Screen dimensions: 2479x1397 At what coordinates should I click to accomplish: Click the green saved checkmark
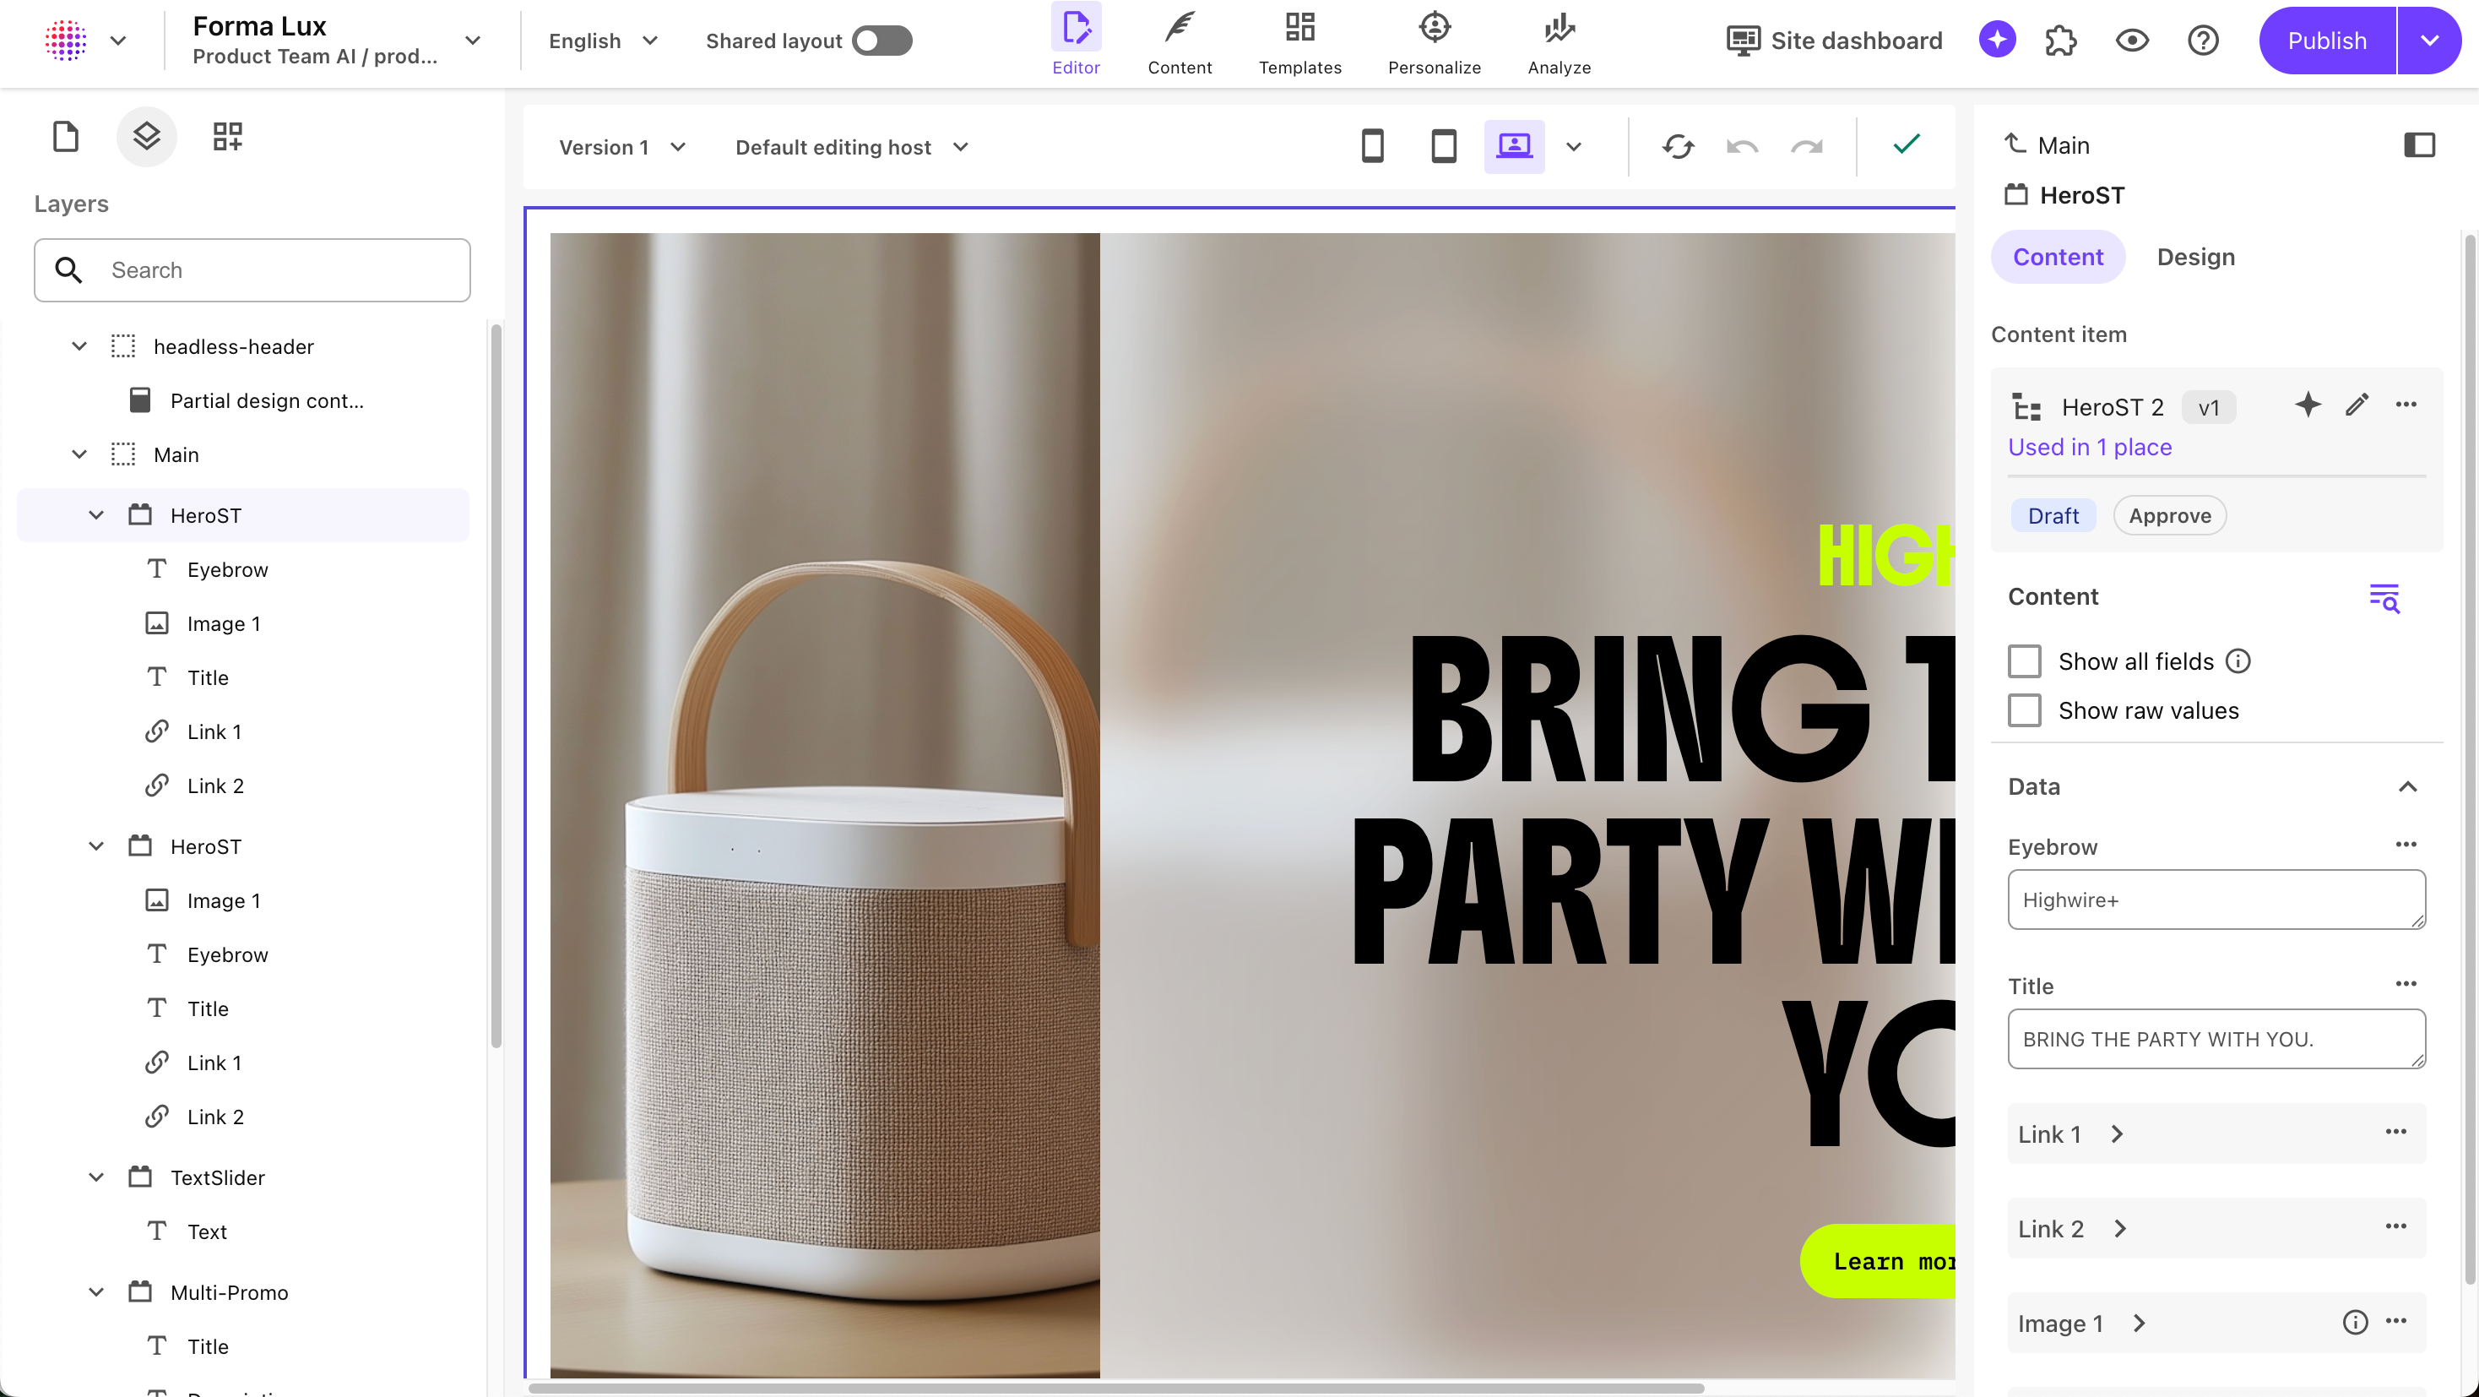point(1906,144)
